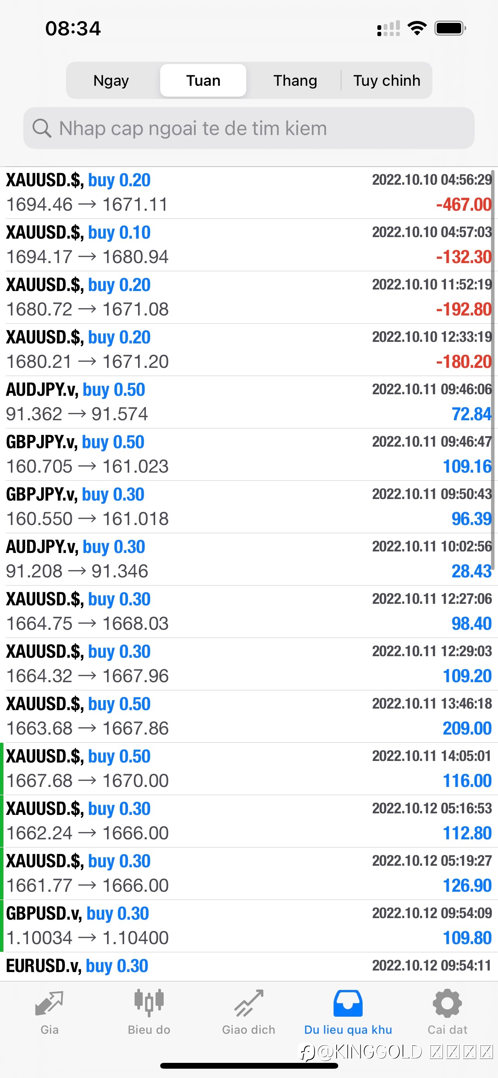
Task: Open the Bieu do chart icon
Action: point(149,1003)
